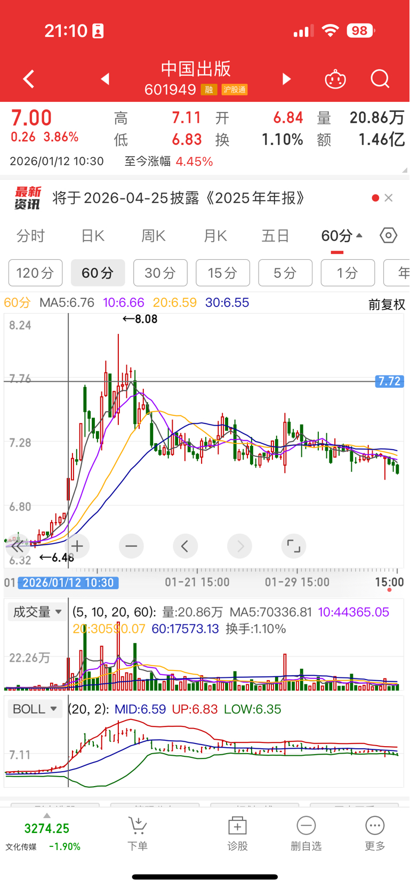
Task: Expand chart to fullscreen icon
Action: click(294, 546)
